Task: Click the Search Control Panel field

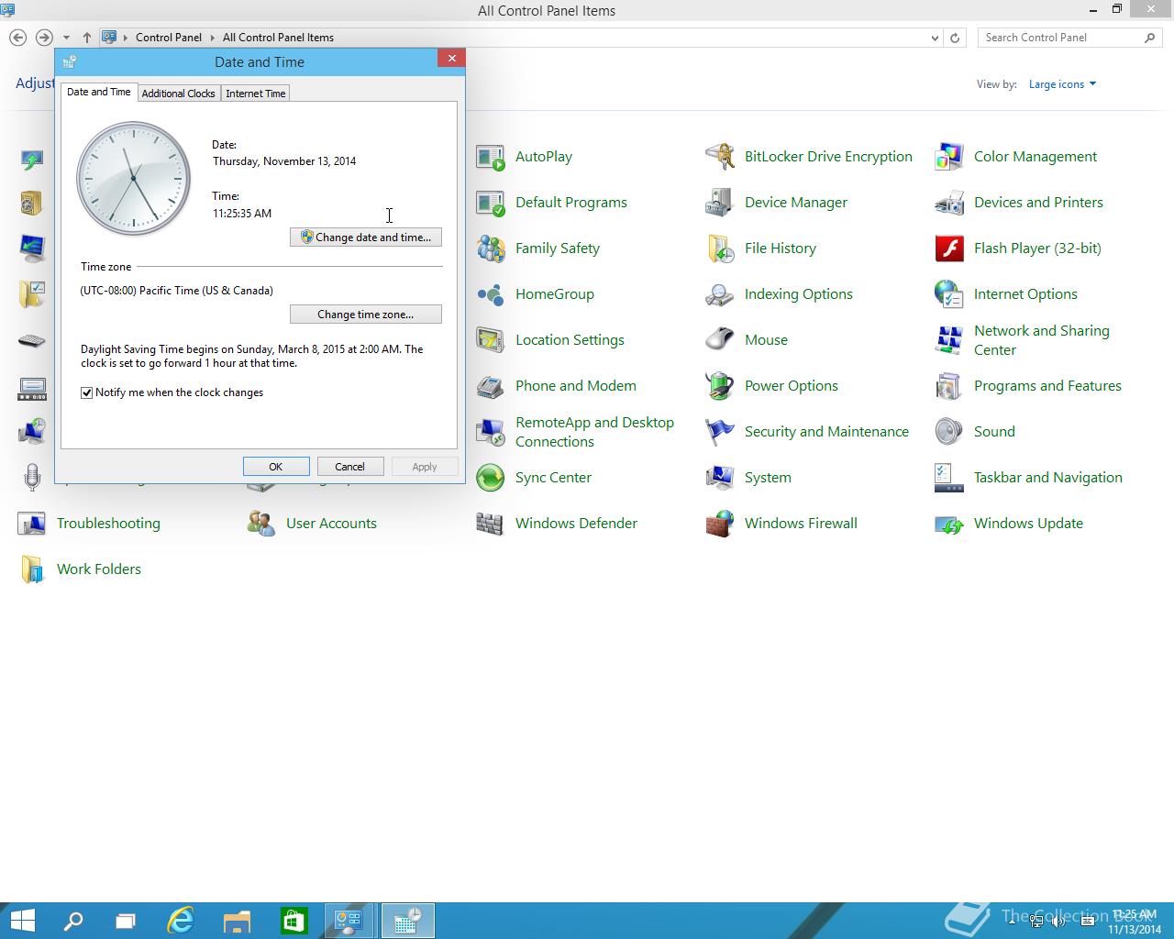Action: point(1060,38)
